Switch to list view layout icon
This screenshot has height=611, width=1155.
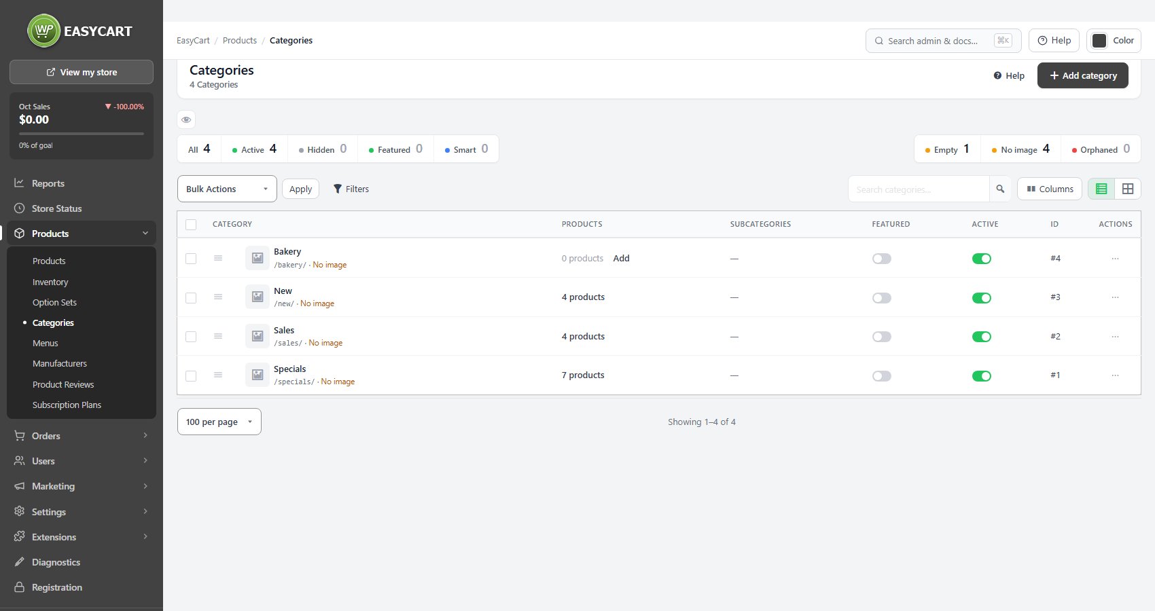tap(1101, 189)
